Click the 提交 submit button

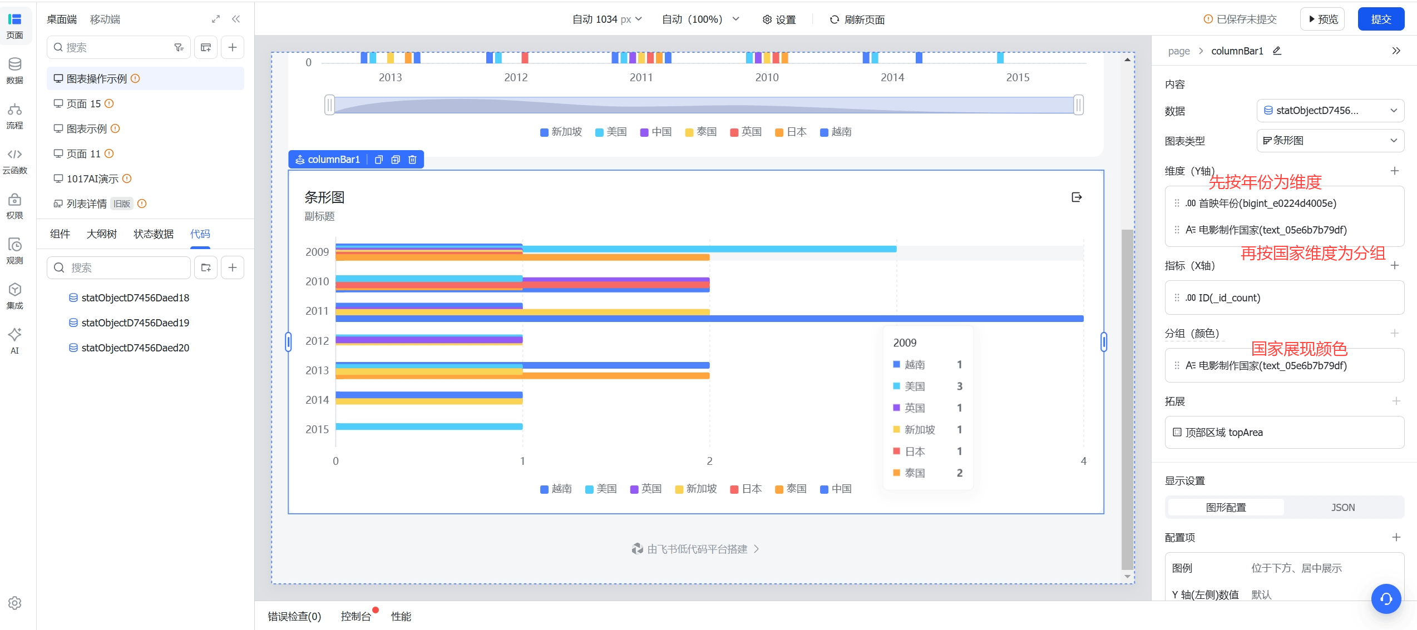click(1381, 19)
